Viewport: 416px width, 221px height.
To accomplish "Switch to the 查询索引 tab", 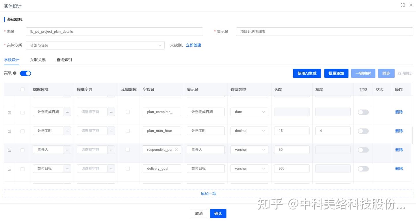I will point(64,60).
